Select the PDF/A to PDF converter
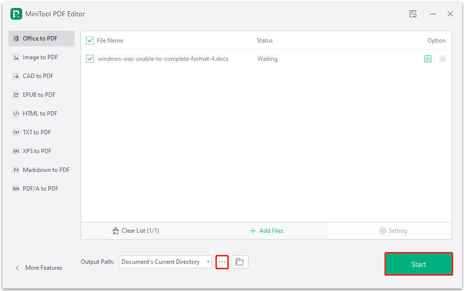The height and width of the screenshot is (291, 464). tap(39, 188)
